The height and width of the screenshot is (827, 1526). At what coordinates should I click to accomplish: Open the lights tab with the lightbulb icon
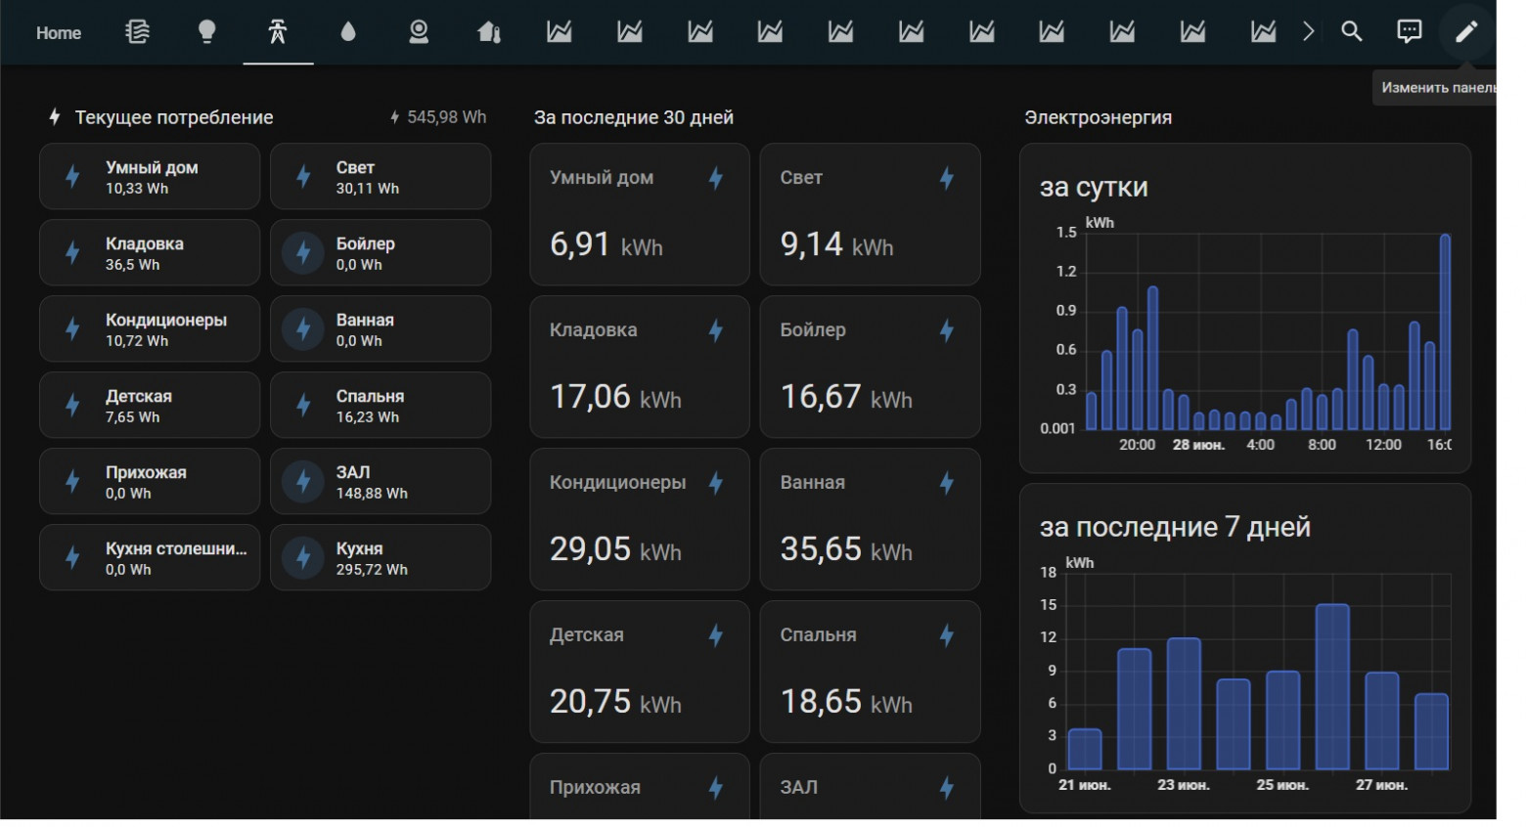coord(206,32)
